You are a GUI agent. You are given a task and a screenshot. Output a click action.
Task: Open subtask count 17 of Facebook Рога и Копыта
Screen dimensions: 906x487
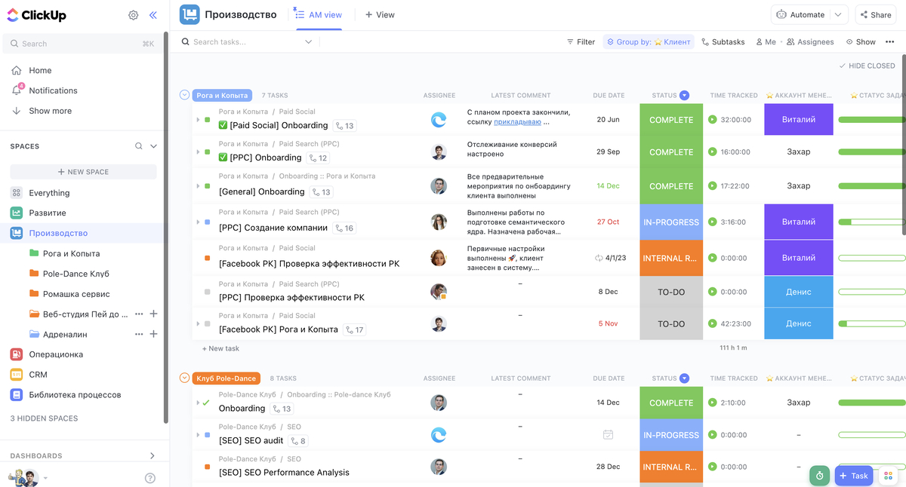tap(353, 329)
